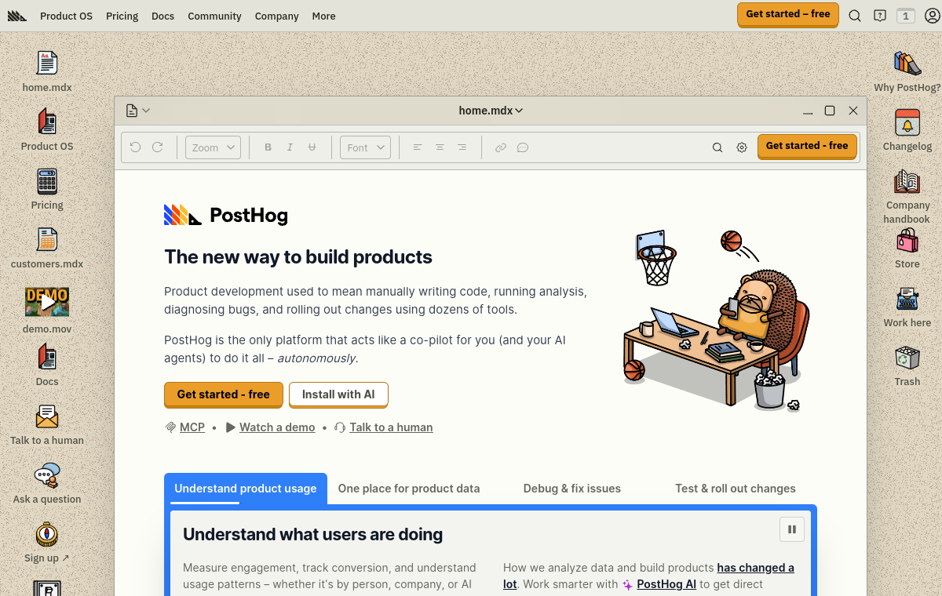Open the Product OS desktop icon
This screenshot has height=596, width=942.
pos(47,122)
